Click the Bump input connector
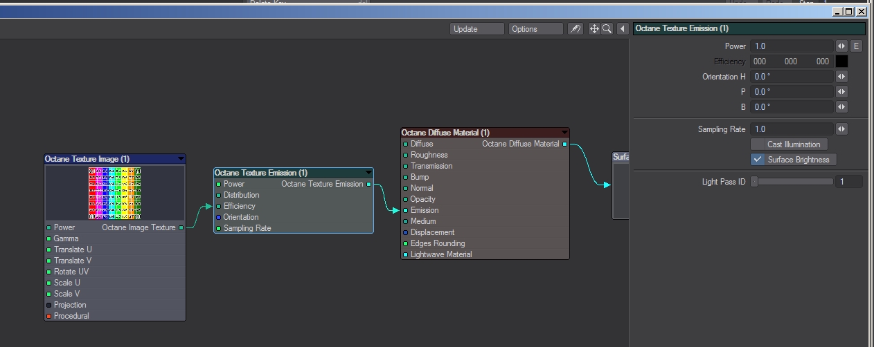The height and width of the screenshot is (347, 874). pos(406,177)
